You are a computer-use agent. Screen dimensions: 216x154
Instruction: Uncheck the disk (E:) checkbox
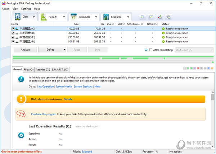click(13, 37)
